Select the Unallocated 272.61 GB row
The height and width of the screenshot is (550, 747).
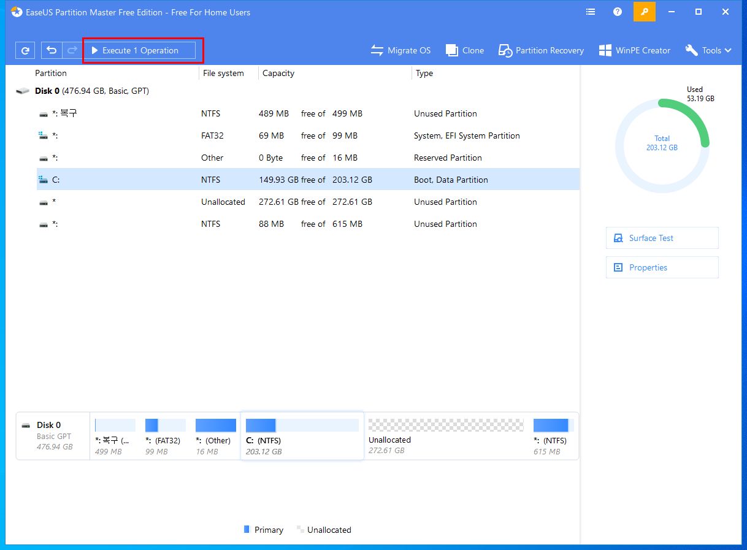[308, 202]
